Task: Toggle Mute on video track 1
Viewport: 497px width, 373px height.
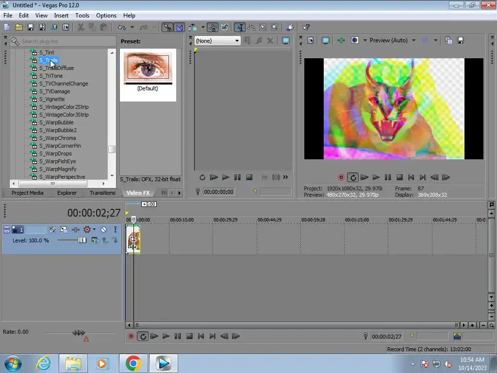Action: [x=104, y=229]
